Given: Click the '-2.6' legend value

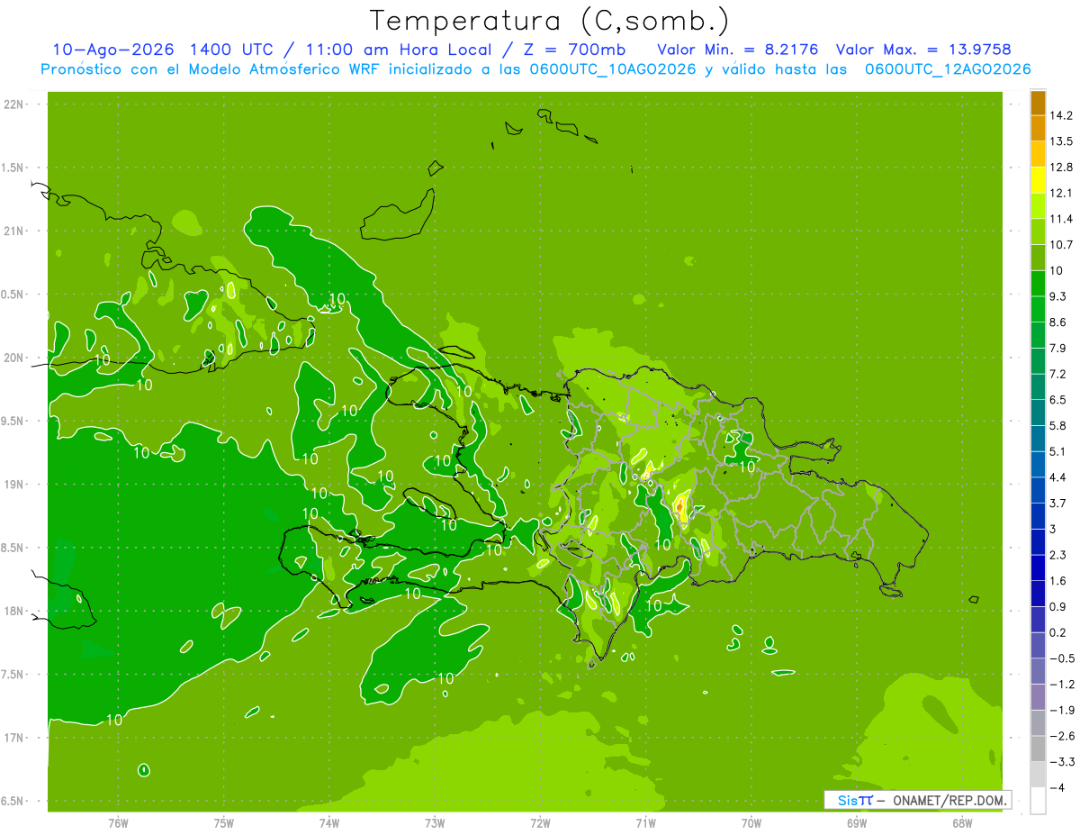Looking at the screenshot, I should [x=1062, y=736].
